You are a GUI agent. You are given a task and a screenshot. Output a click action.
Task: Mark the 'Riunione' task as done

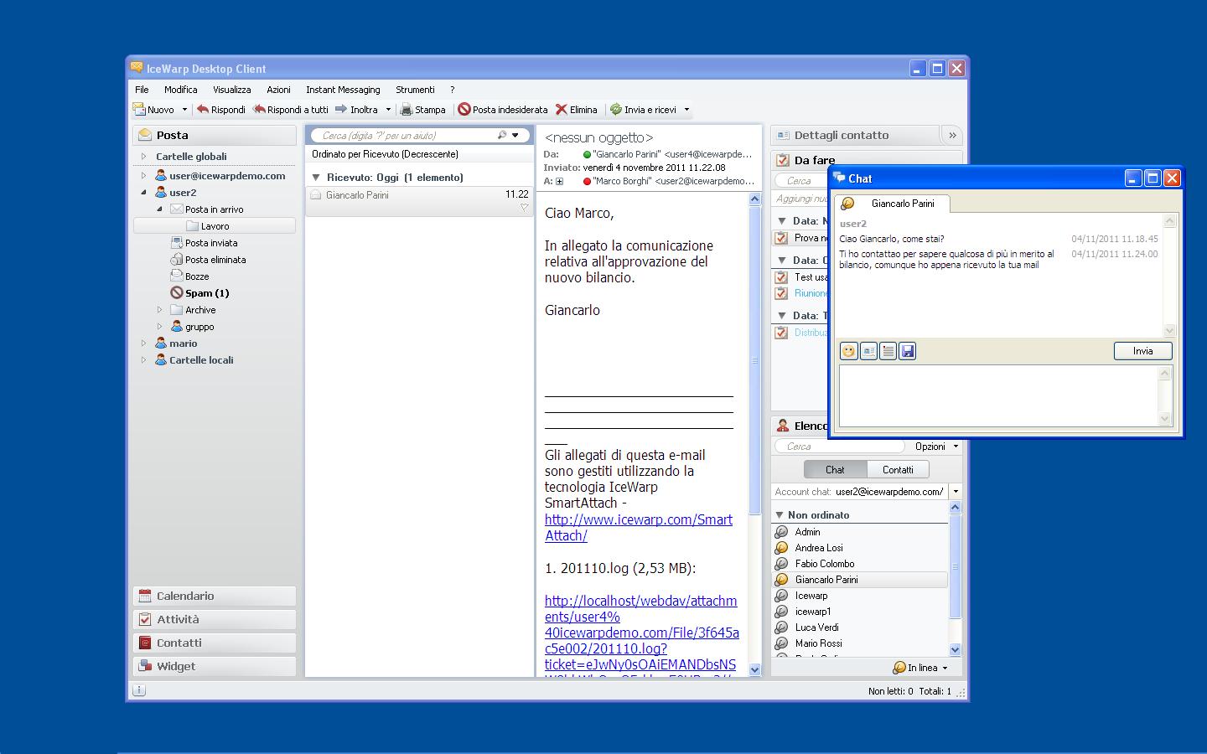tap(782, 293)
